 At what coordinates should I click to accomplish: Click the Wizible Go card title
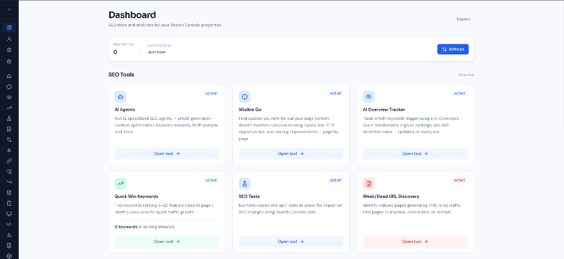250,109
